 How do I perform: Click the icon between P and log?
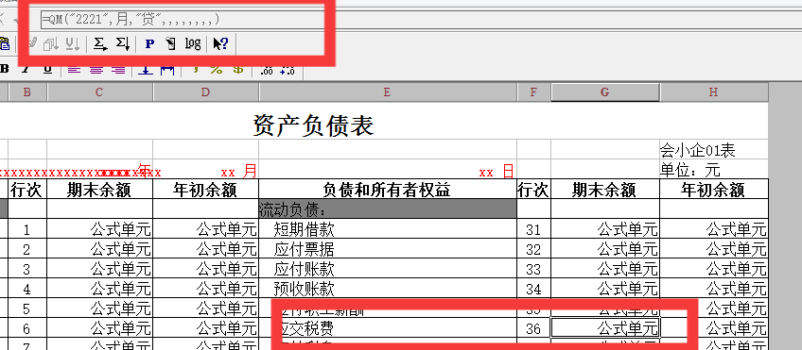[171, 44]
